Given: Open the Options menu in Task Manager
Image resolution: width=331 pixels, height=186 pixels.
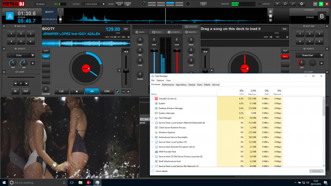Looking at the screenshot, I should click(160, 80).
